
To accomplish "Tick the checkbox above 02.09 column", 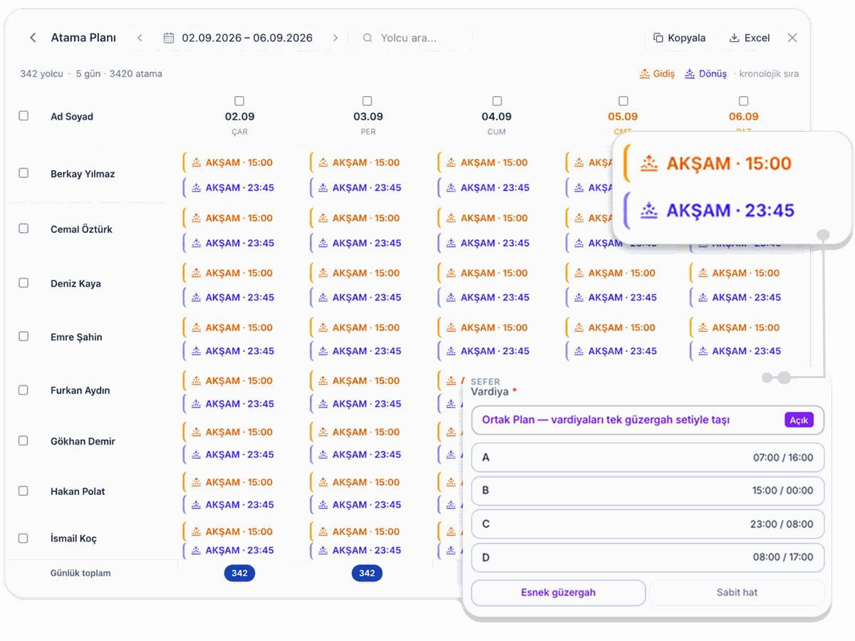I will coord(239,101).
